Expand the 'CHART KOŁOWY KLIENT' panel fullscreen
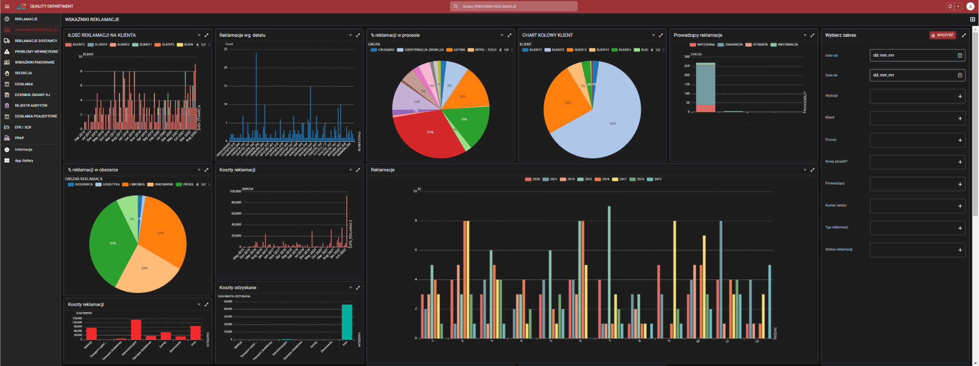This screenshot has height=366, width=979. (x=661, y=35)
